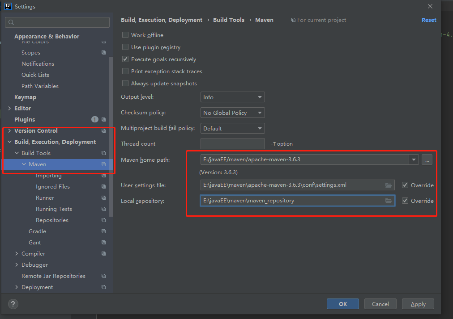Click the per-project icon beside Repositories
The image size is (453, 319).
[x=103, y=220]
